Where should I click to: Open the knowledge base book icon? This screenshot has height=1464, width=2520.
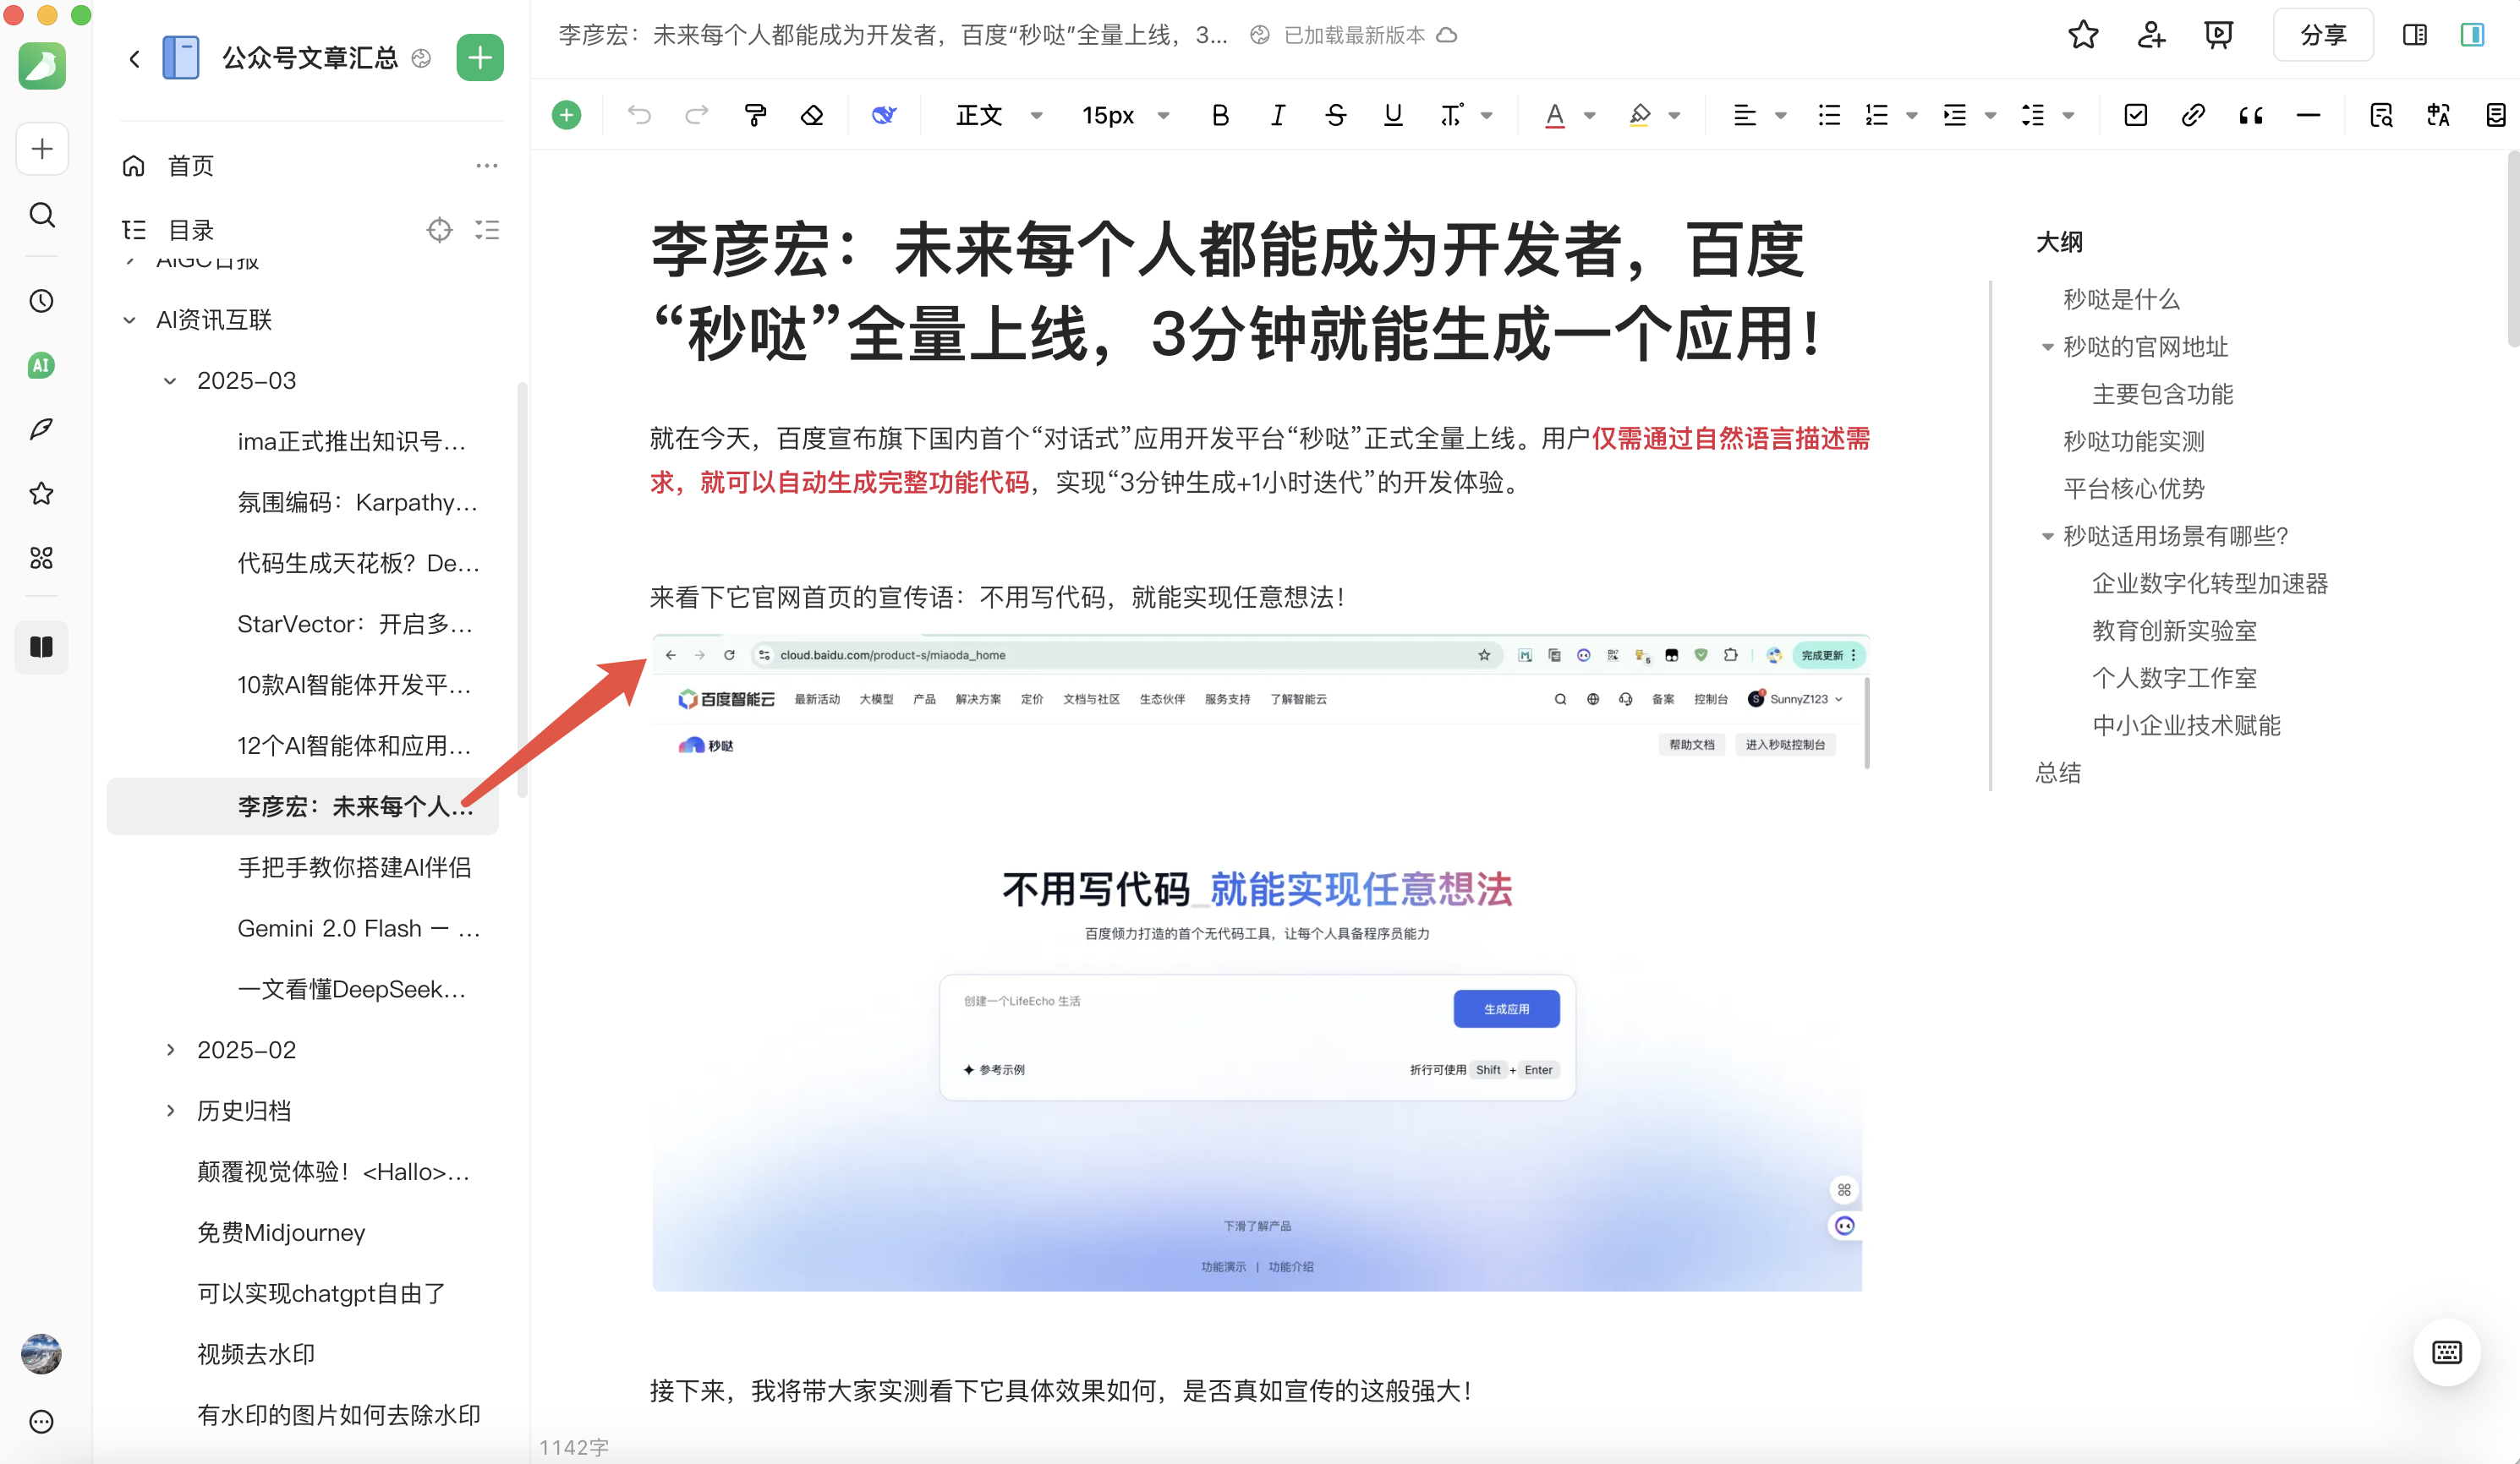coord(41,647)
